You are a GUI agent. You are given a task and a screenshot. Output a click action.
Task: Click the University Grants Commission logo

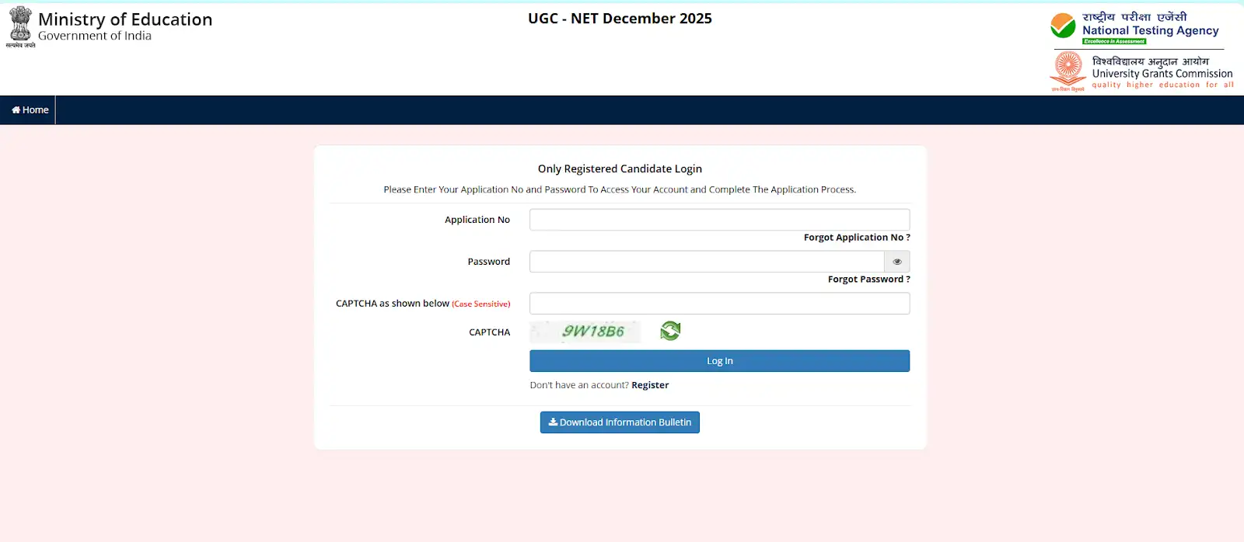click(1141, 72)
